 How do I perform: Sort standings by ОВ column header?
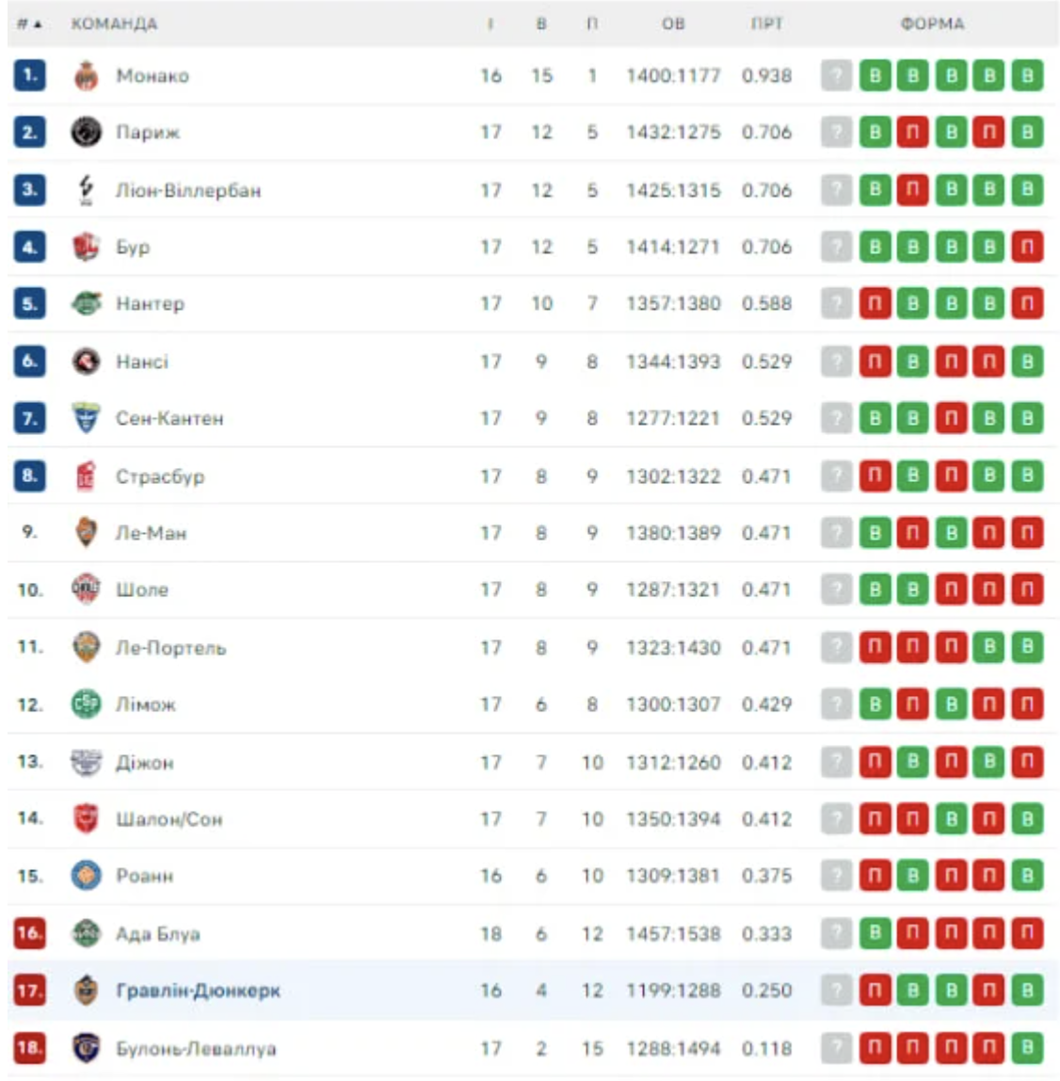pos(672,24)
